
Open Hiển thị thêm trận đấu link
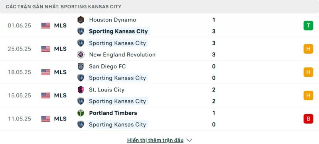[155, 140]
